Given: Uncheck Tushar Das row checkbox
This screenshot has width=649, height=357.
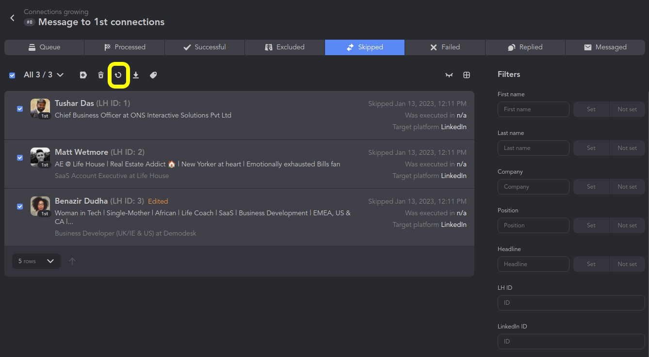Looking at the screenshot, I should 20,109.
